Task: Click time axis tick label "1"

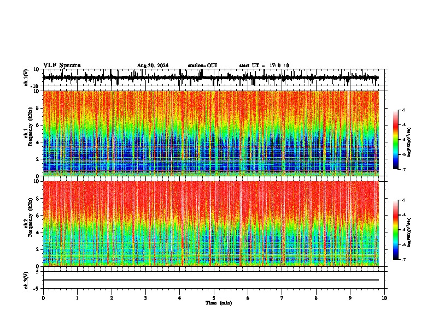Action: (77, 298)
